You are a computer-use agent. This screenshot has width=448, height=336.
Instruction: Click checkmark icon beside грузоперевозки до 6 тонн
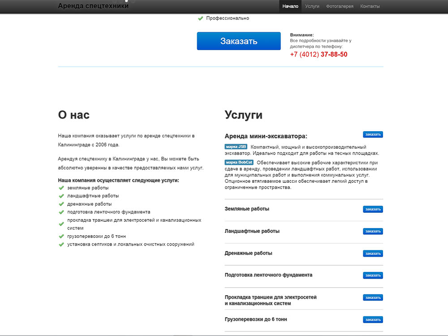click(x=61, y=236)
